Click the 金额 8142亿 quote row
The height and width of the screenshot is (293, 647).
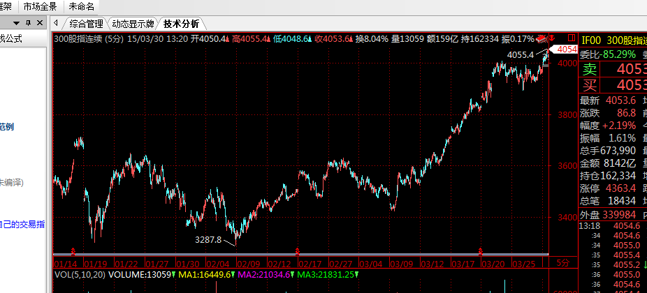click(x=609, y=163)
